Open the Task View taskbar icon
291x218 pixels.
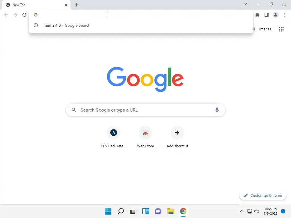[x=132, y=211]
